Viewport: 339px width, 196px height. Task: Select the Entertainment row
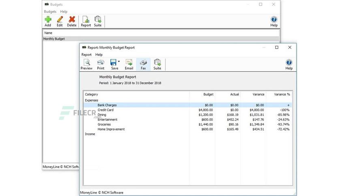(188, 119)
